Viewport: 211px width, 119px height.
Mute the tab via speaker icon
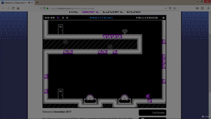(29, 3)
